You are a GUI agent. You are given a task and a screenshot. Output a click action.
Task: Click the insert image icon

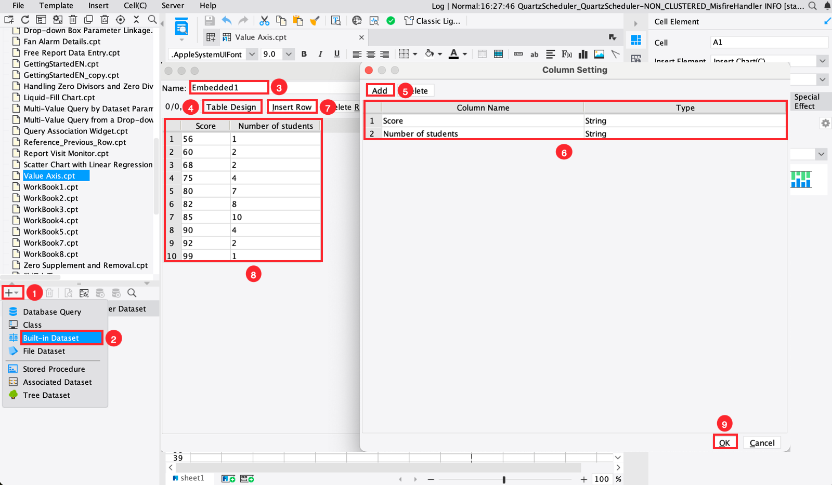point(599,54)
